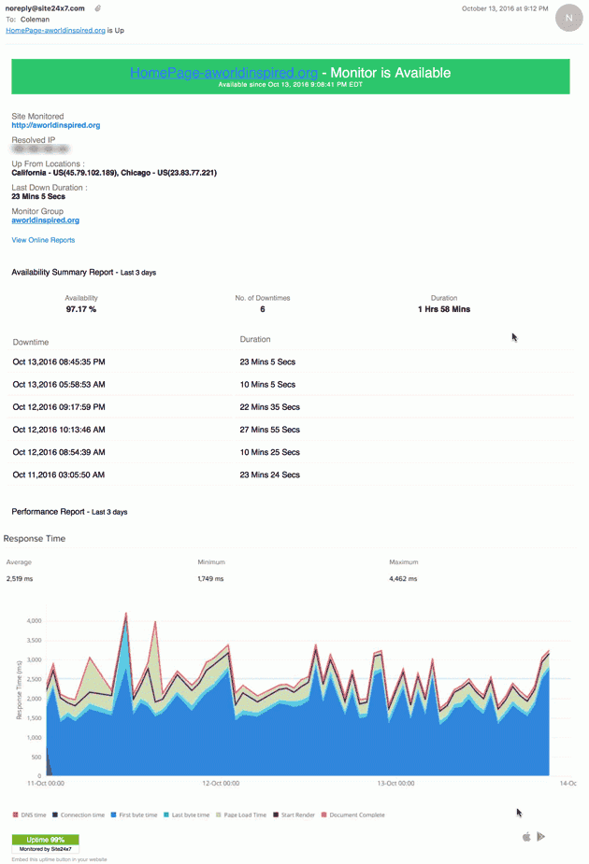Toggle Last byte time legend series
Screen dimensions: 589x864
186,814
